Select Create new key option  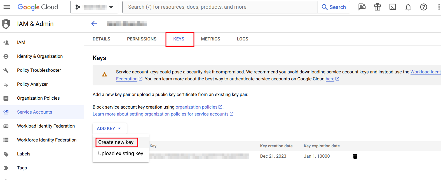116,142
